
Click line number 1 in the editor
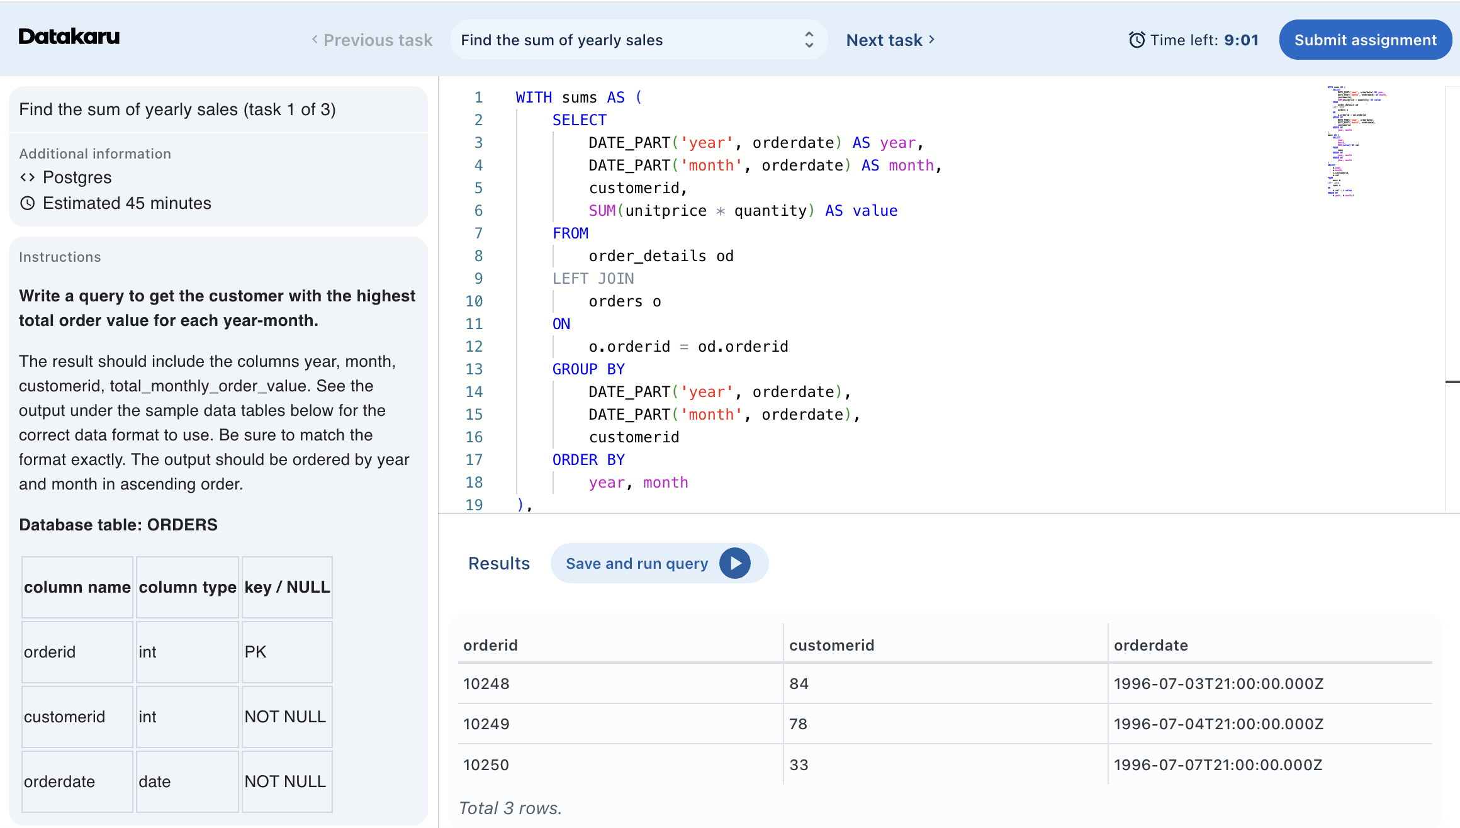click(x=478, y=98)
